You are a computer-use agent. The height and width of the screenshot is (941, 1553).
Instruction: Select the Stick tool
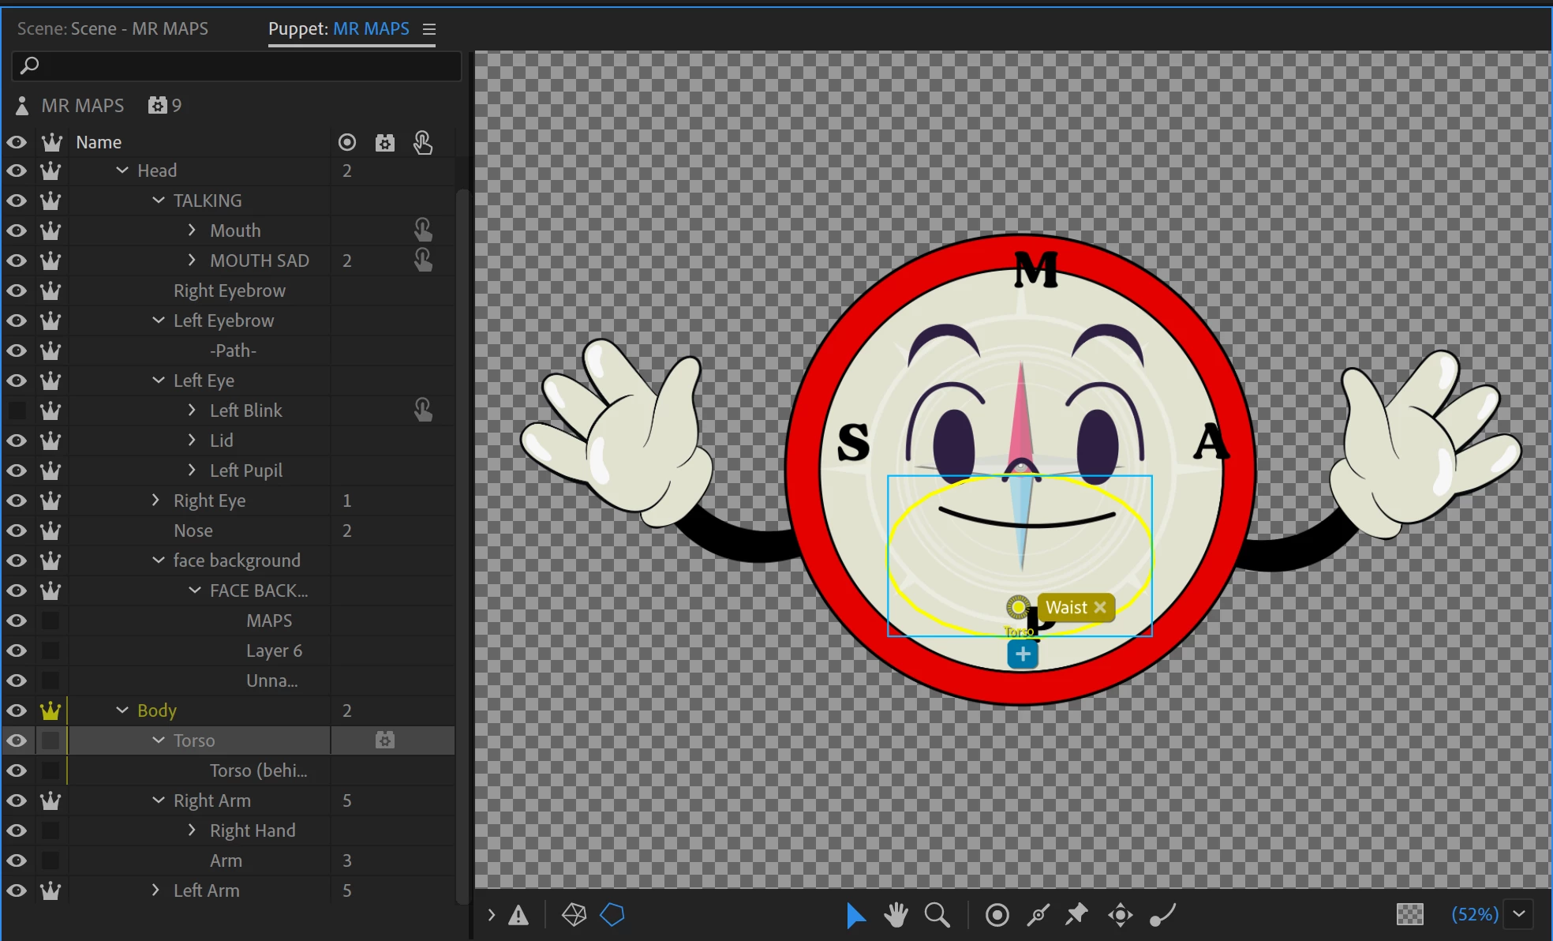tap(1038, 915)
